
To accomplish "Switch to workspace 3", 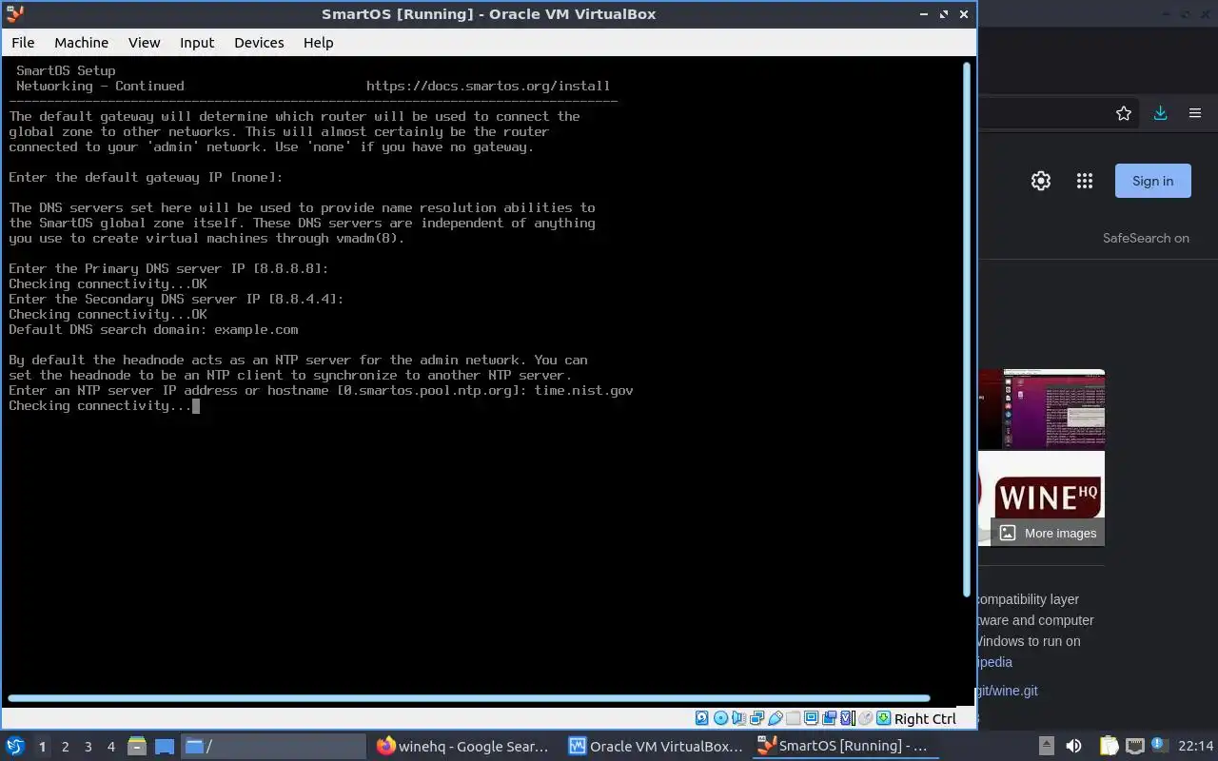I will [88, 747].
